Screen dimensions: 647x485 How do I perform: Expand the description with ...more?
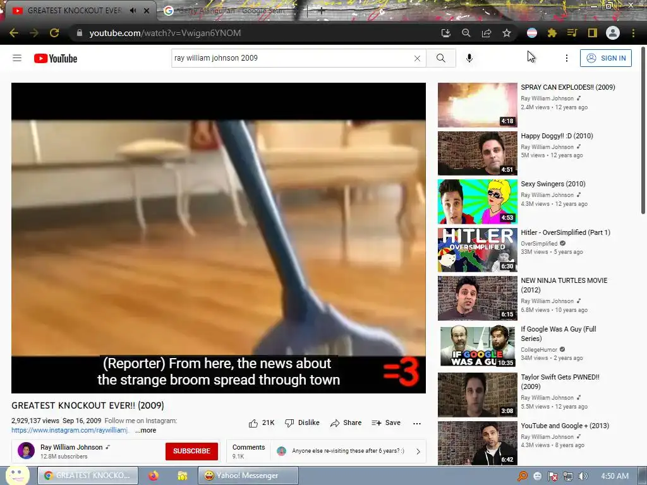[x=146, y=430]
